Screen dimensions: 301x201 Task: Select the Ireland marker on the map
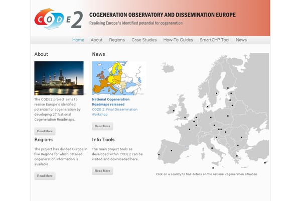(x=174, y=111)
